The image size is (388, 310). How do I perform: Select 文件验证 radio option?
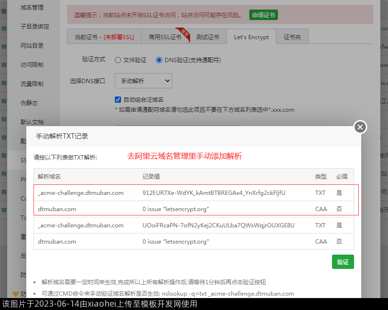click(x=118, y=60)
